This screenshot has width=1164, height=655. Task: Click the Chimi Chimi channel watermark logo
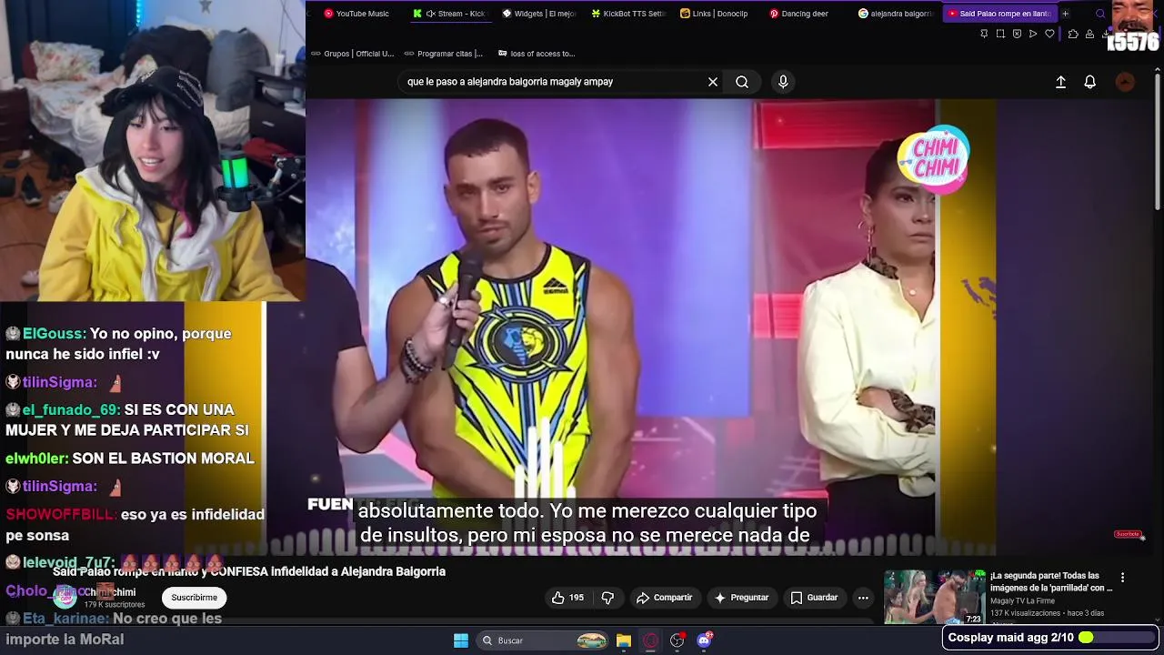[934, 159]
